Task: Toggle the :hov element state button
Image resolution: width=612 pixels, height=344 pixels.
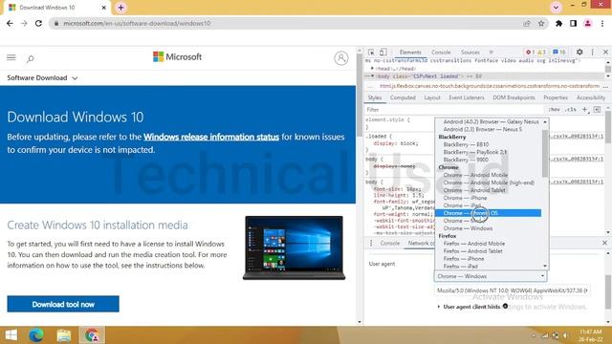Action: click(x=555, y=110)
